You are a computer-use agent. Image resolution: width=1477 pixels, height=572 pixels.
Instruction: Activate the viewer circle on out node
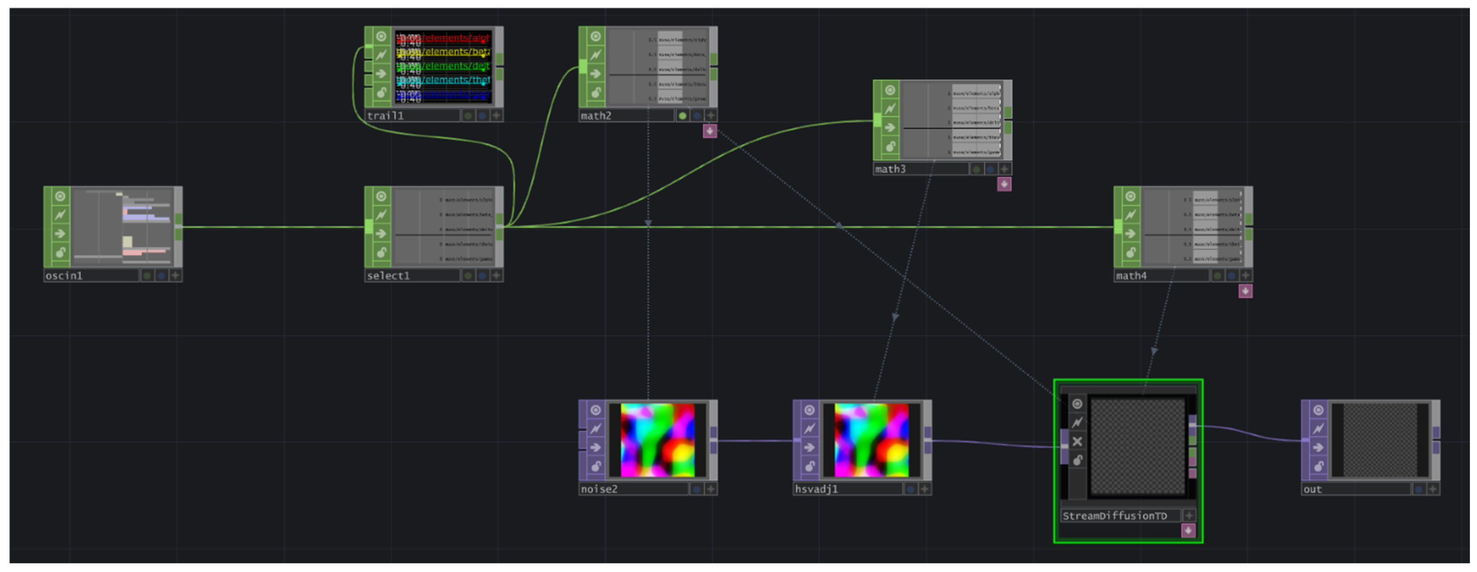click(x=1318, y=411)
